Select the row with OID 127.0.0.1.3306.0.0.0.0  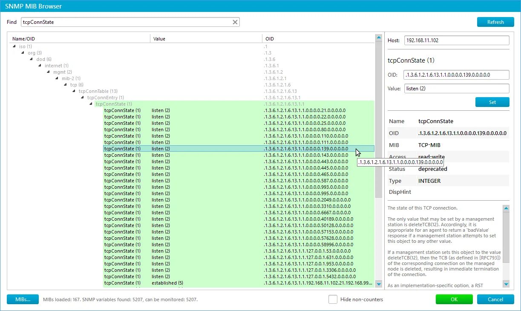[x=239, y=270]
